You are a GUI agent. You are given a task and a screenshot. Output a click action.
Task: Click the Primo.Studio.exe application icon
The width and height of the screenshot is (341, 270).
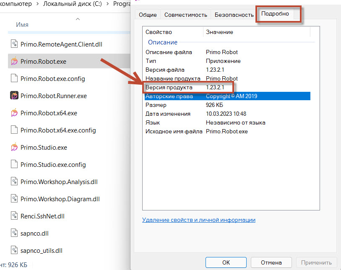pos(14,147)
